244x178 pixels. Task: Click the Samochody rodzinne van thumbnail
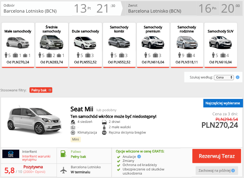coord(187,42)
